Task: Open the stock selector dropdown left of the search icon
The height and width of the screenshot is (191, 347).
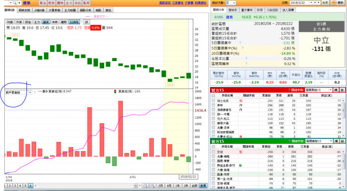Action: coord(11,3)
